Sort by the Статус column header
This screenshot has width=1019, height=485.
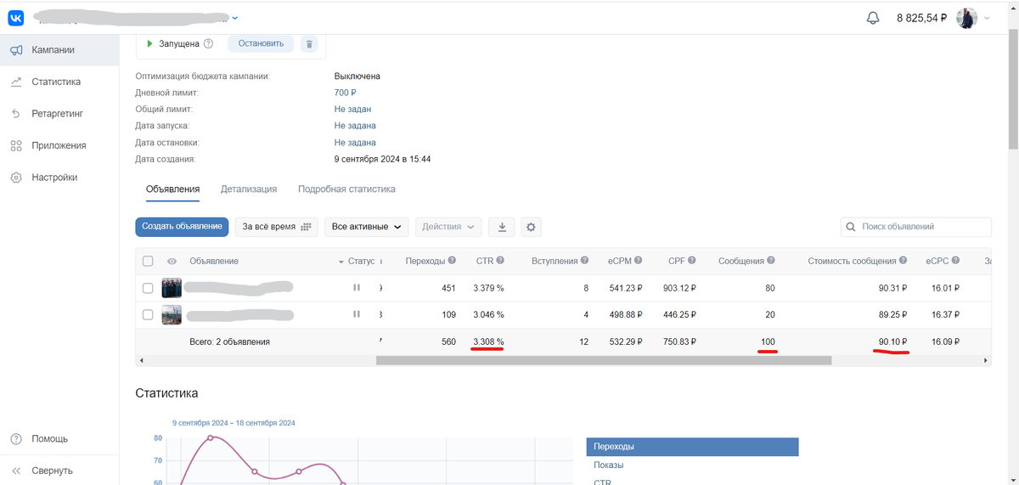pos(360,261)
